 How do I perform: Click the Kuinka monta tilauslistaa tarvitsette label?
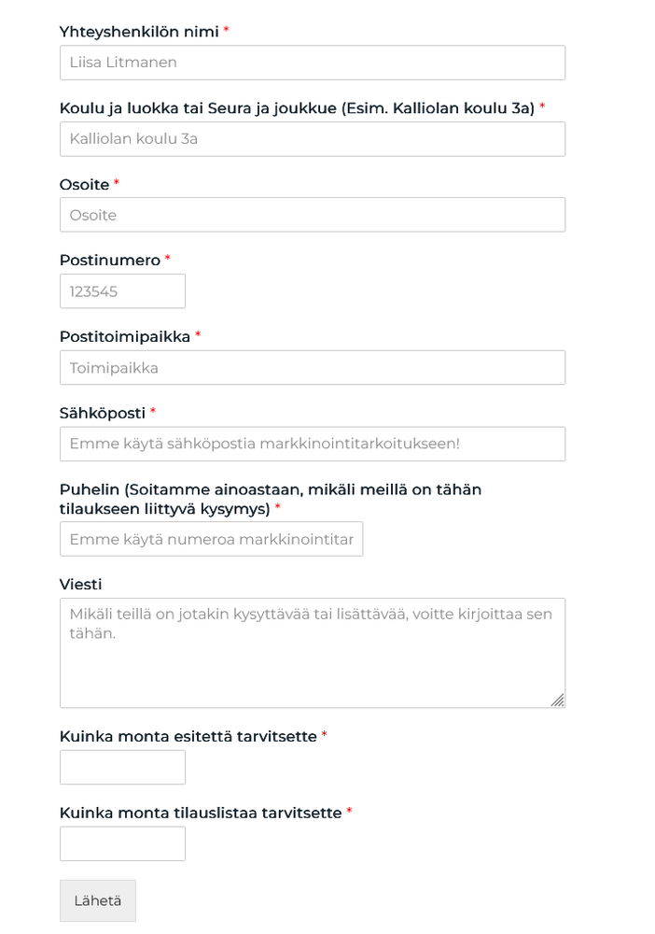pyautogui.click(x=200, y=814)
